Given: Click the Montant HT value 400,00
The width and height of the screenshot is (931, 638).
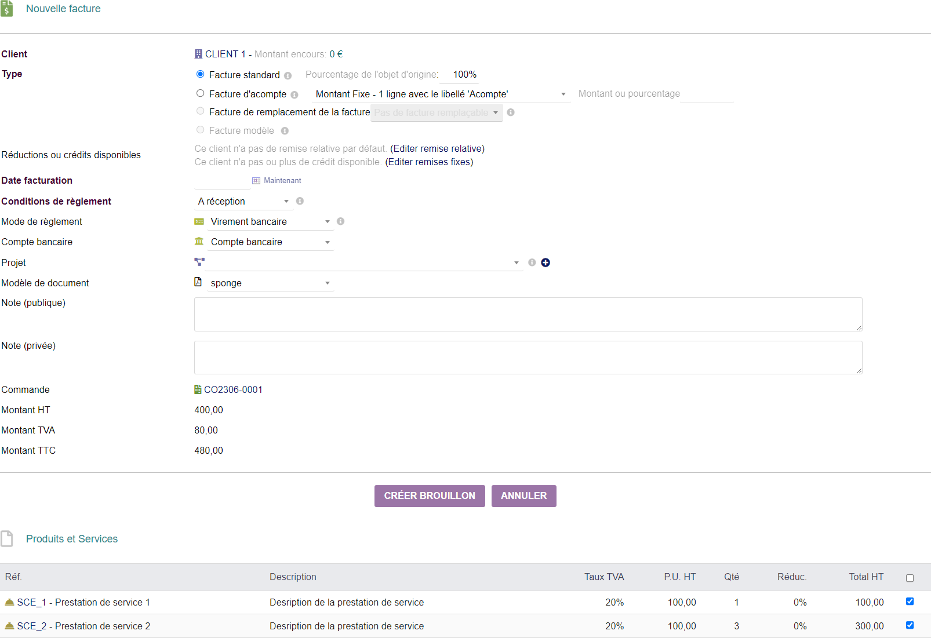Looking at the screenshot, I should pos(209,410).
